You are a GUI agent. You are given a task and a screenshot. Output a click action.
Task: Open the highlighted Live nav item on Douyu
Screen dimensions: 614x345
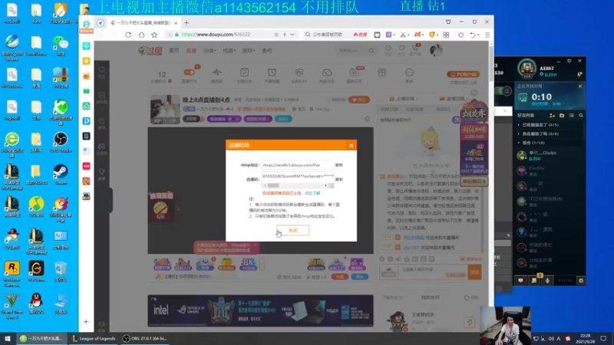click(x=191, y=51)
